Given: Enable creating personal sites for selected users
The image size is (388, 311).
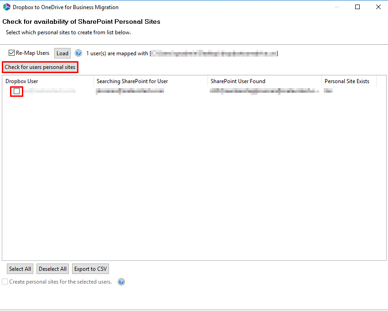Looking at the screenshot, I should click(5, 282).
